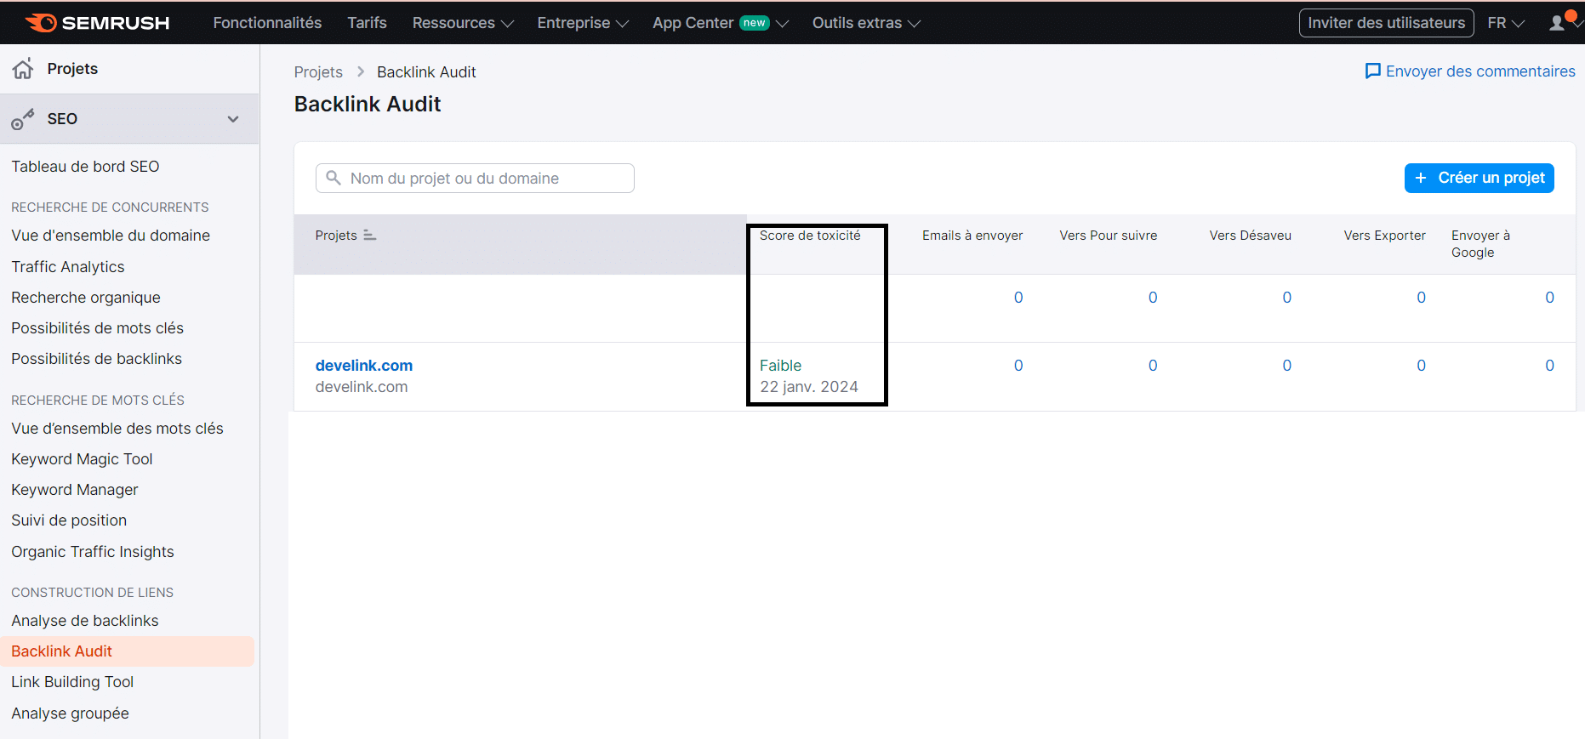Open the Fonctionnalités menu

(x=267, y=23)
